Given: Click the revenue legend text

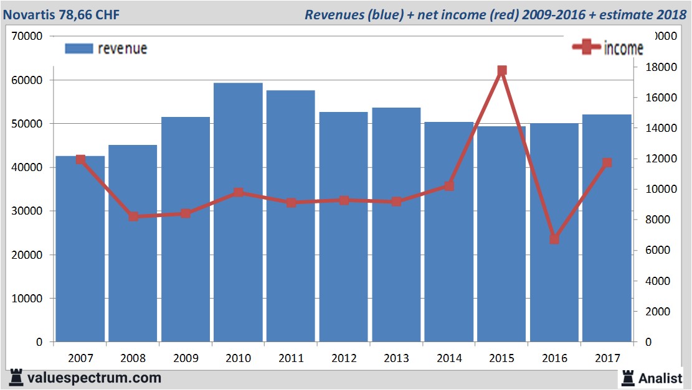Looking at the screenshot, I should pyautogui.click(x=122, y=49).
